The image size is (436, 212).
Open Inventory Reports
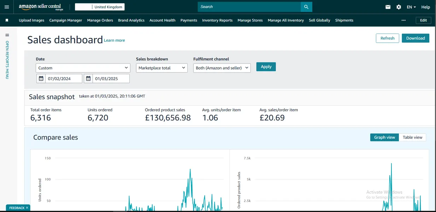[217, 20]
